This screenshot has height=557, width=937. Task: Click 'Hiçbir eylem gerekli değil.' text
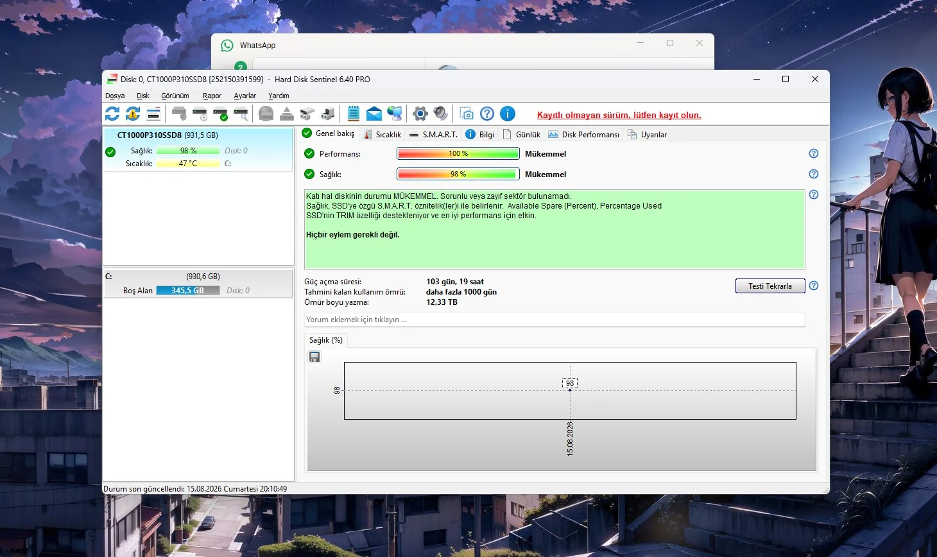[352, 235]
